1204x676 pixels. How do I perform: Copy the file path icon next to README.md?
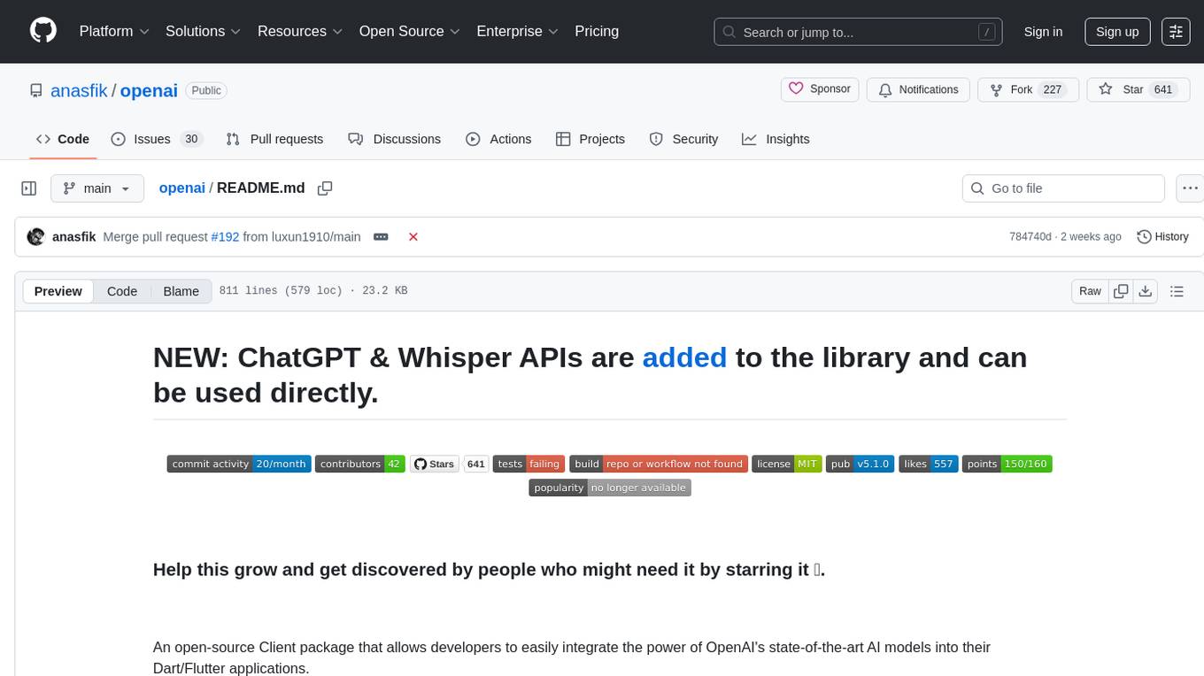tap(325, 188)
